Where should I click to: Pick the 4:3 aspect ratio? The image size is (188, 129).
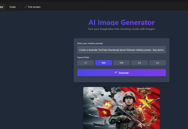pyautogui.click(x=139, y=63)
